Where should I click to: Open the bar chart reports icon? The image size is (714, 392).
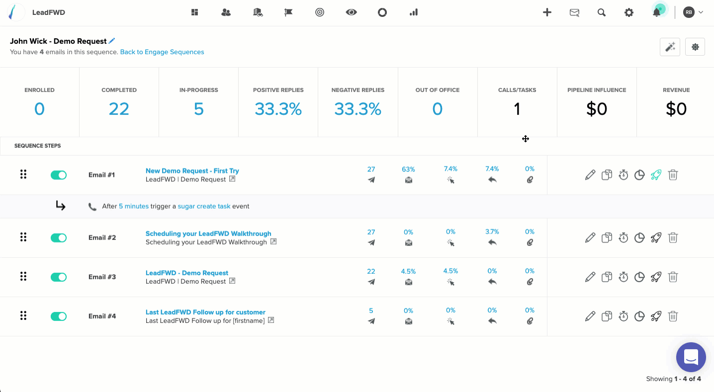click(x=414, y=12)
